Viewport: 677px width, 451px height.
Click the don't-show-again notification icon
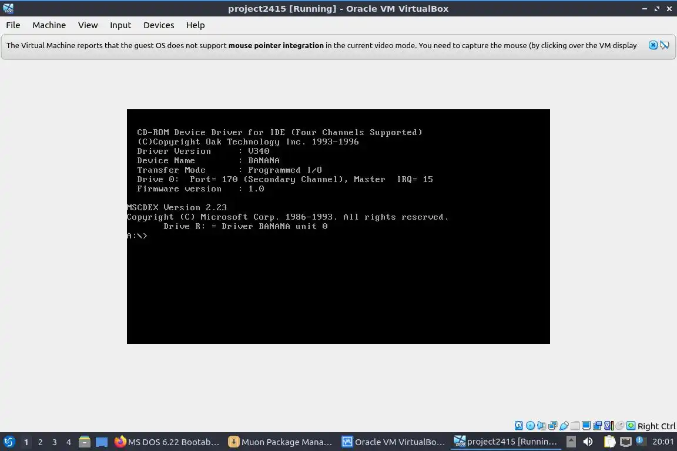665,45
